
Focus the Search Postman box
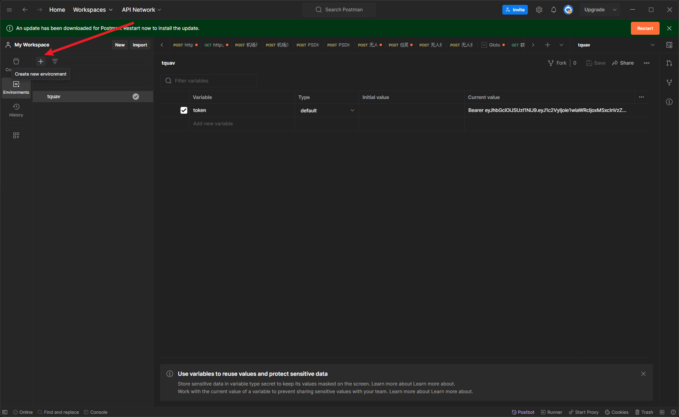[339, 10]
